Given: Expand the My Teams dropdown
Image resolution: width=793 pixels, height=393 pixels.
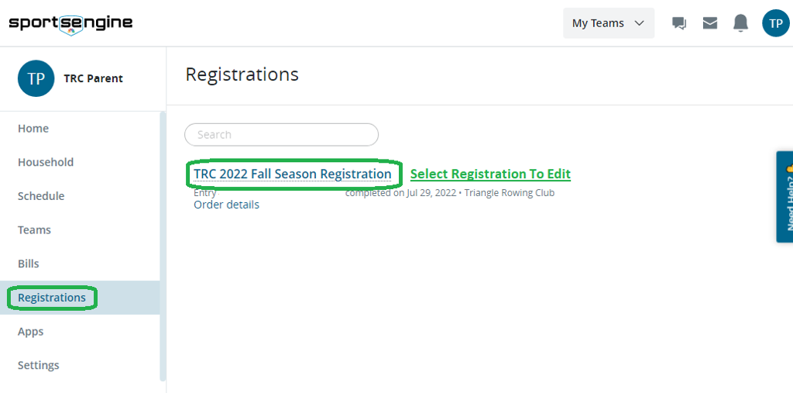Looking at the screenshot, I should (x=608, y=23).
